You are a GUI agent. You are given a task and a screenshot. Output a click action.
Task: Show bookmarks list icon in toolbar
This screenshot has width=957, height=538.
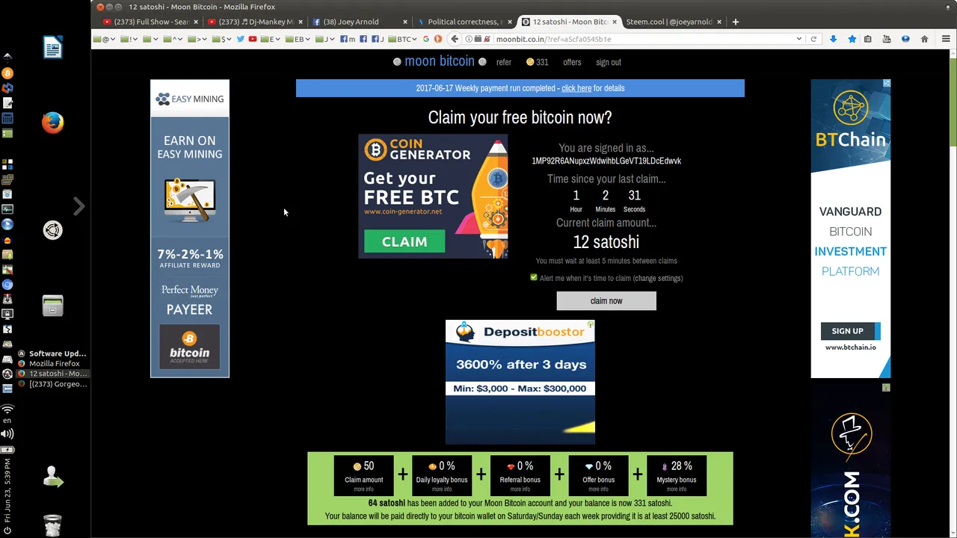coord(868,39)
